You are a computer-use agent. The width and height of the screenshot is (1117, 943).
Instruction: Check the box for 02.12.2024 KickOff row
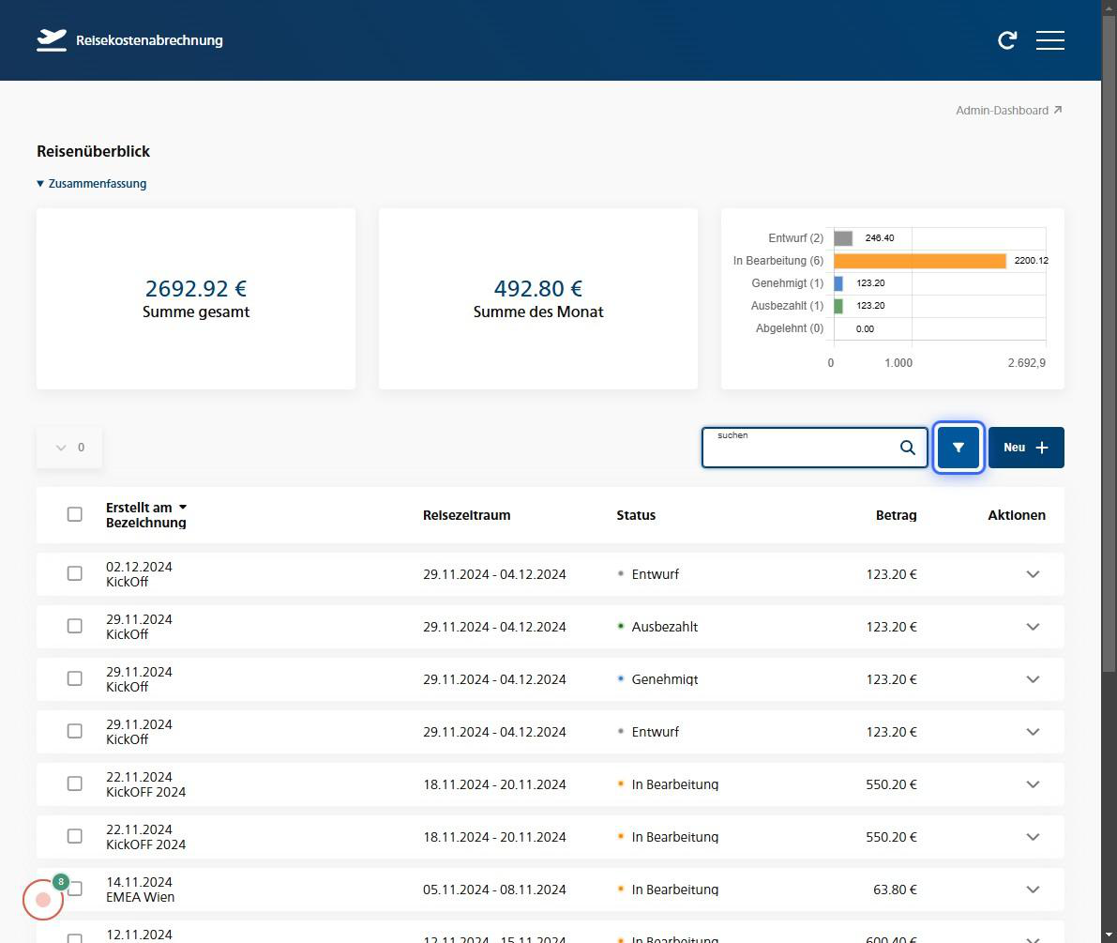(x=75, y=573)
